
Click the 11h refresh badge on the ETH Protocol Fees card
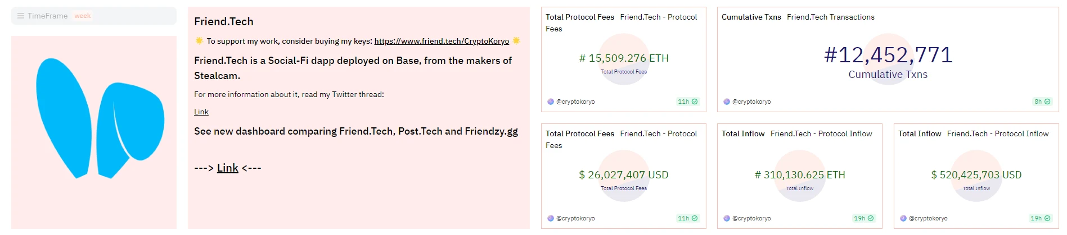pos(687,102)
